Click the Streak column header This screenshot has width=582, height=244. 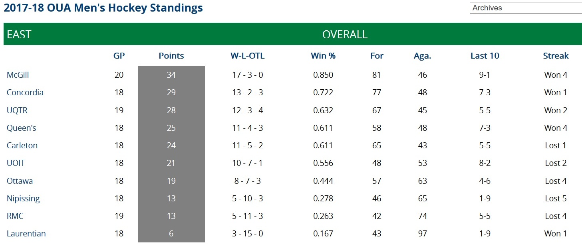[556, 56]
